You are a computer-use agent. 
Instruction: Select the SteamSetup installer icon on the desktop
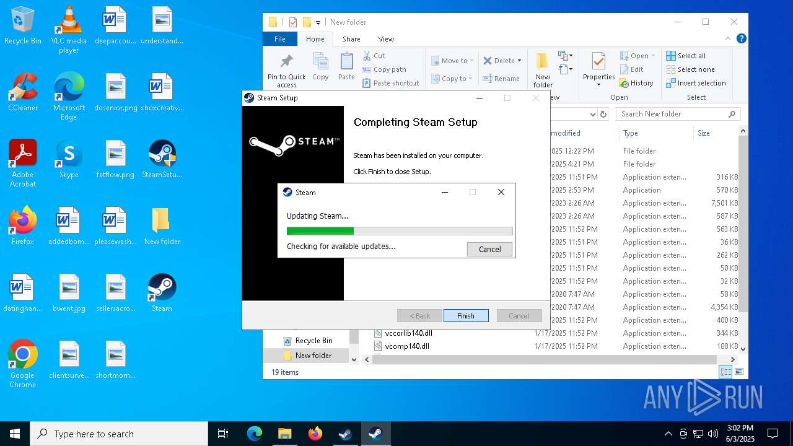click(x=162, y=159)
